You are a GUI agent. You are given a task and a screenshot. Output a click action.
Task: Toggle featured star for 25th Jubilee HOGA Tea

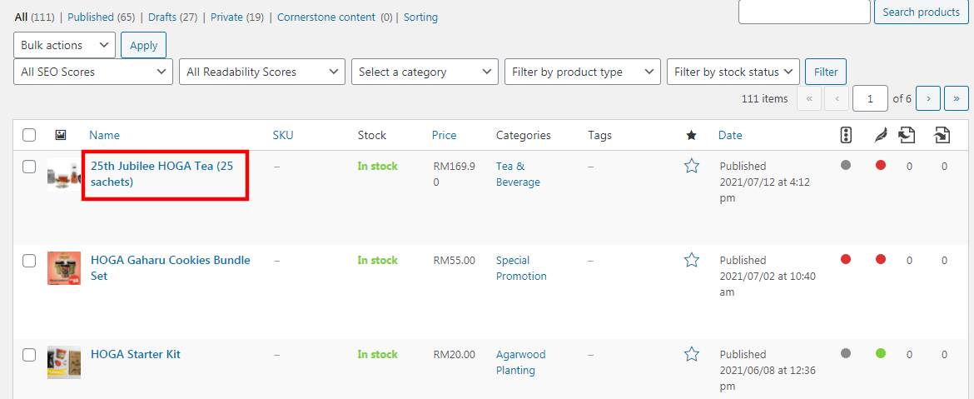(691, 166)
